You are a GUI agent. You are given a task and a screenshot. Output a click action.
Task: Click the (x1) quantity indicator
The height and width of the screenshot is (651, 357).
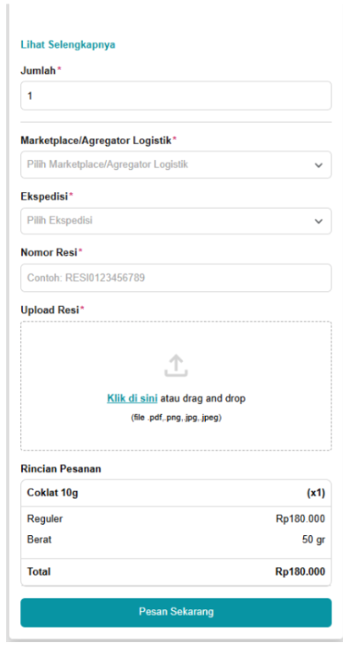(x=316, y=494)
